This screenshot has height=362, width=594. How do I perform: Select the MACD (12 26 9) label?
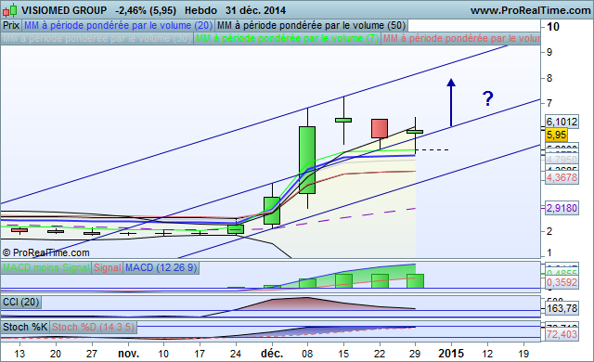[x=161, y=267]
